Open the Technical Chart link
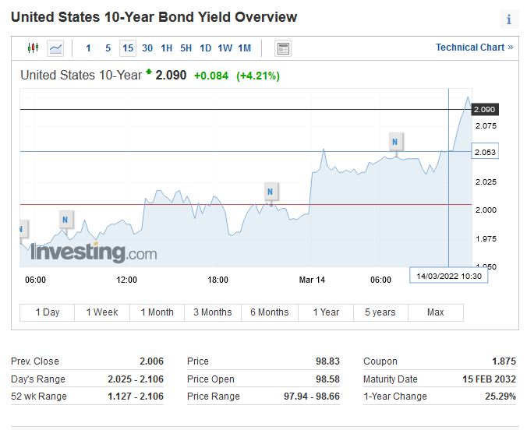The image size is (527, 430). click(474, 48)
